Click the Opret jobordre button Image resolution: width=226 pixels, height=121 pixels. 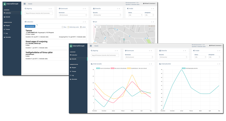(x=30, y=26)
